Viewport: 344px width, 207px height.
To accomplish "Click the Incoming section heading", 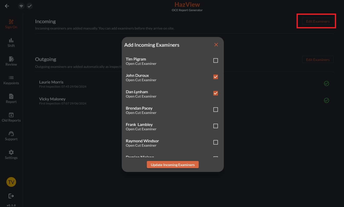I will [45, 21].
